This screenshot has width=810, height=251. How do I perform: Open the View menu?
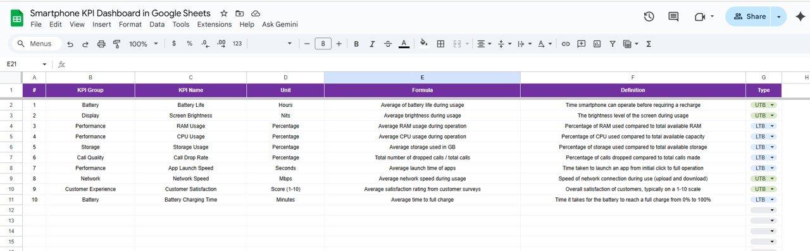pyautogui.click(x=77, y=24)
